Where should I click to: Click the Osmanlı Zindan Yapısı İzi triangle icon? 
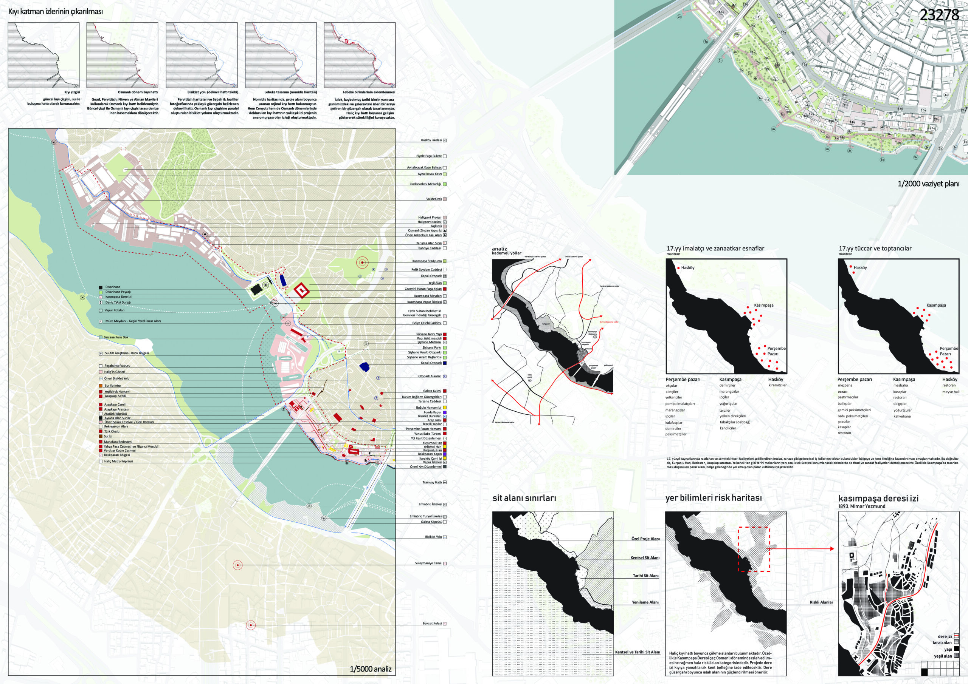point(445,231)
